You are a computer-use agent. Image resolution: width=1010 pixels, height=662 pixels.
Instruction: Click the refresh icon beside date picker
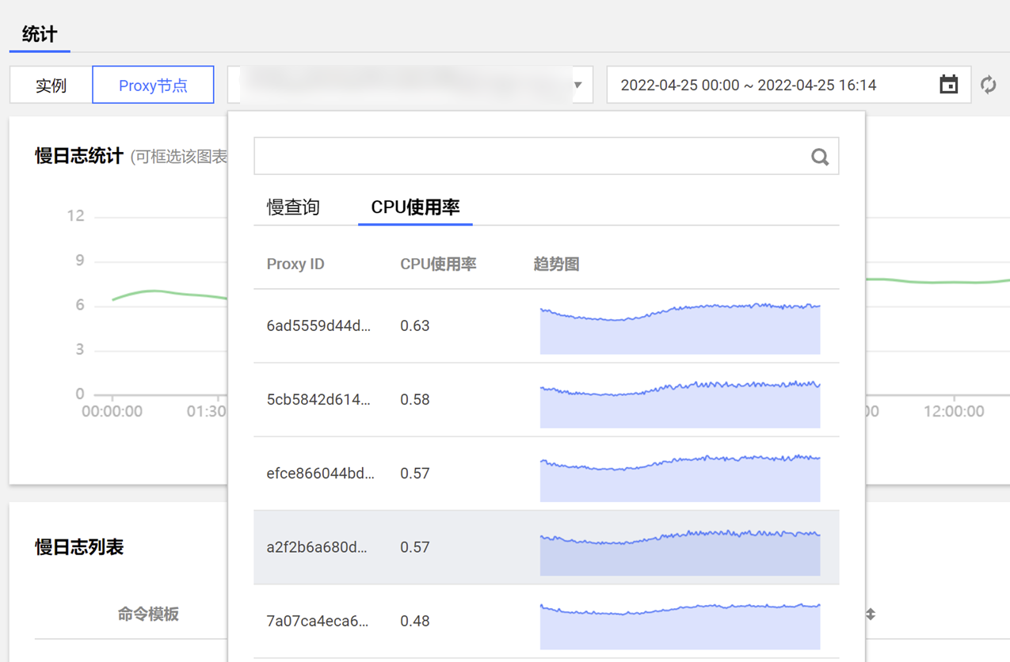coord(988,85)
